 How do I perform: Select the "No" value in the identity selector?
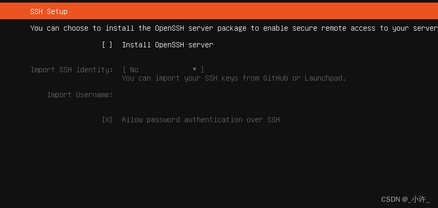134,69
